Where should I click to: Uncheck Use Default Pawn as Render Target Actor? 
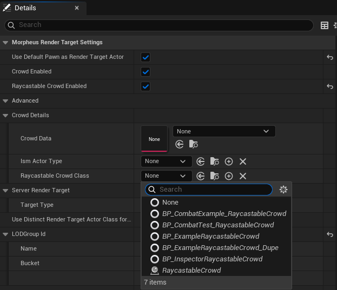tap(146, 57)
